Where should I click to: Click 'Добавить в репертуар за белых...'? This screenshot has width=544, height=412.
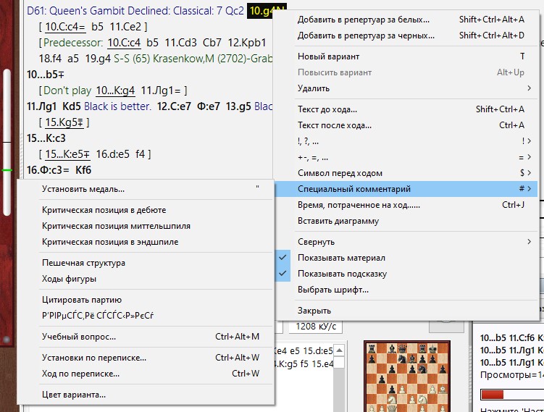click(x=367, y=20)
